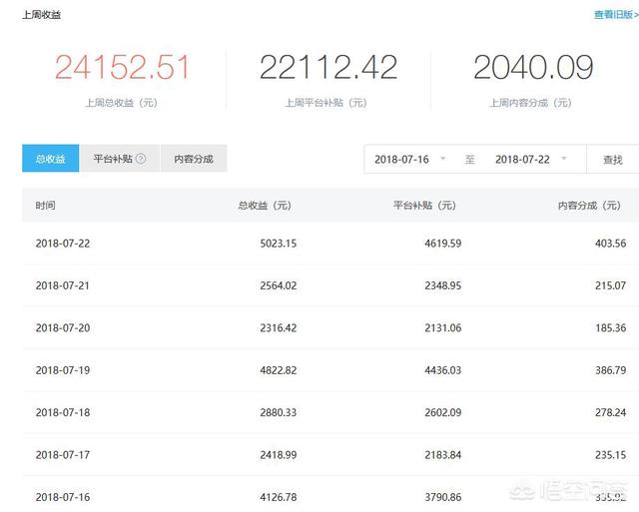Click the weekly total 24152.51 figure
This screenshot has width=639, height=512.
click(122, 67)
